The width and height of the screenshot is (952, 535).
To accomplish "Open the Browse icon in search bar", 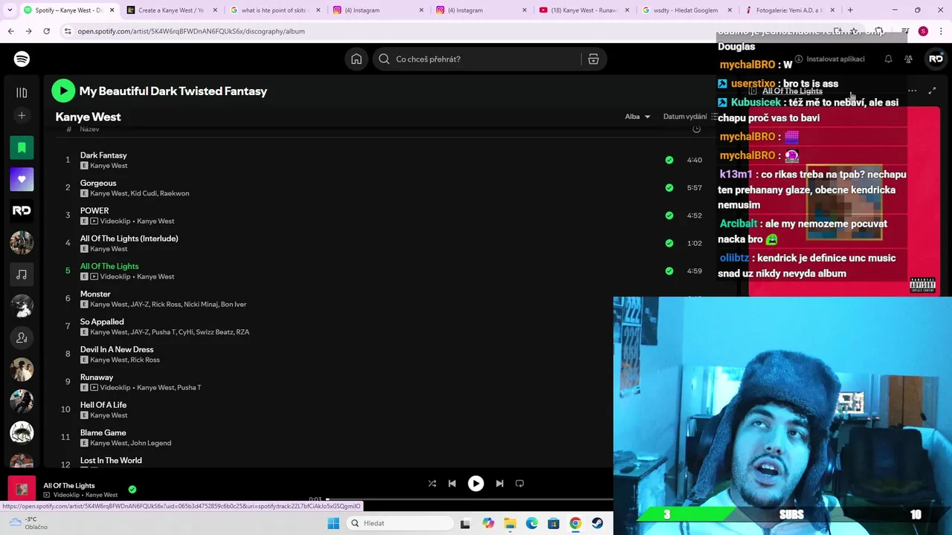I will (594, 59).
